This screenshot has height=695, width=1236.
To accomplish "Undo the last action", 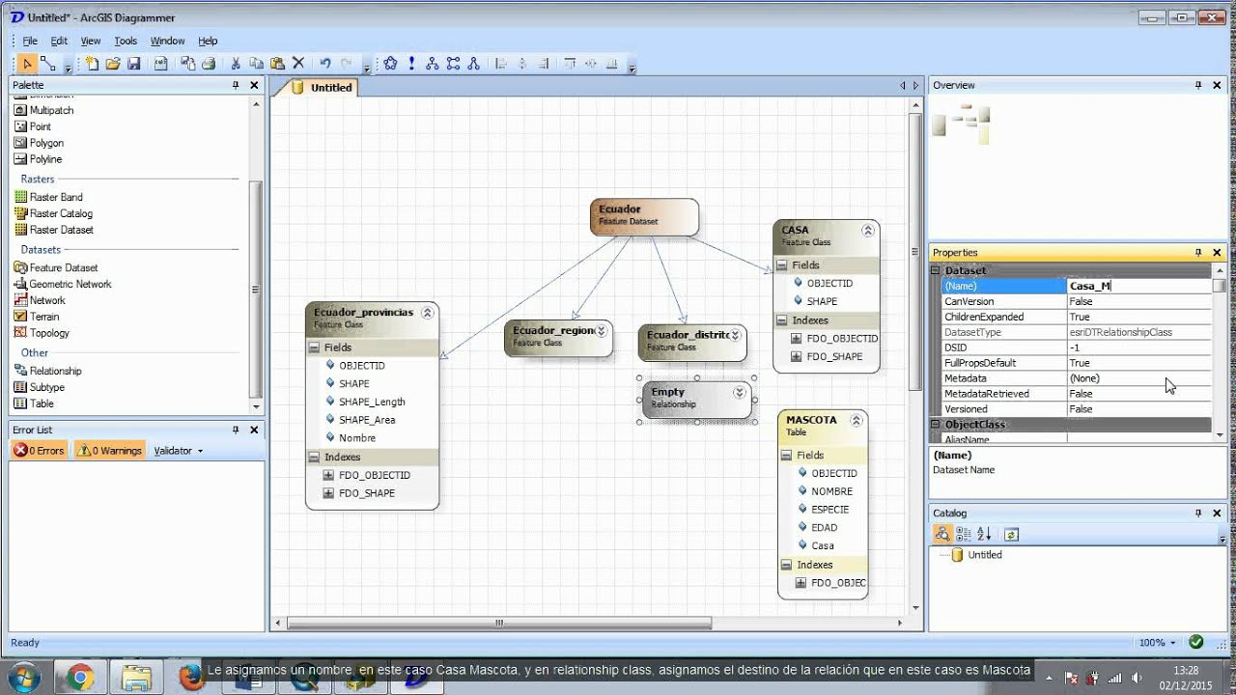I will [325, 64].
